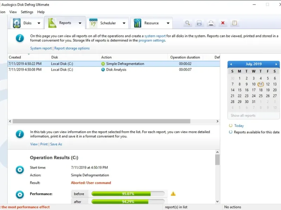The height and width of the screenshot is (210, 281).
Task: Click Show all reports button
Action: pyautogui.click(x=243, y=115)
